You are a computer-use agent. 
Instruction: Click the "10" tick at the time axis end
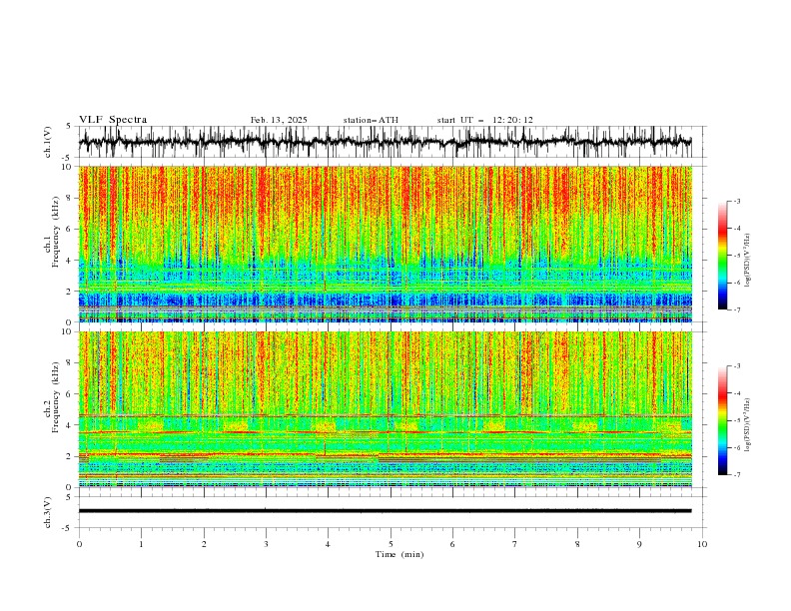click(702, 544)
